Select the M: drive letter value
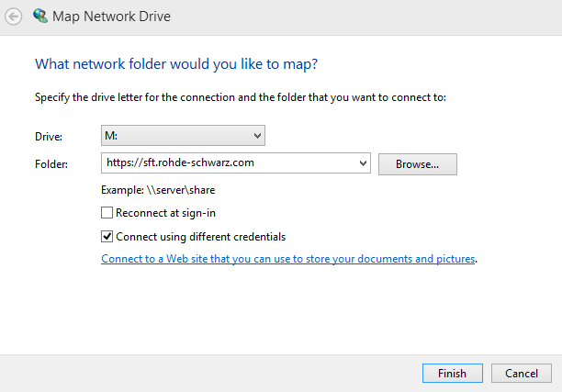562x392 pixels. [174, 137]
